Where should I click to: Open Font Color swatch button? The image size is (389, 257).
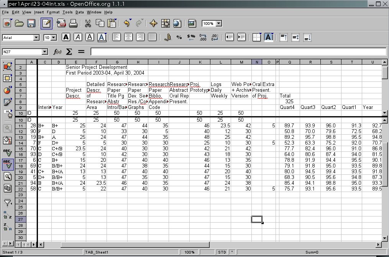(x=102, y=37)
